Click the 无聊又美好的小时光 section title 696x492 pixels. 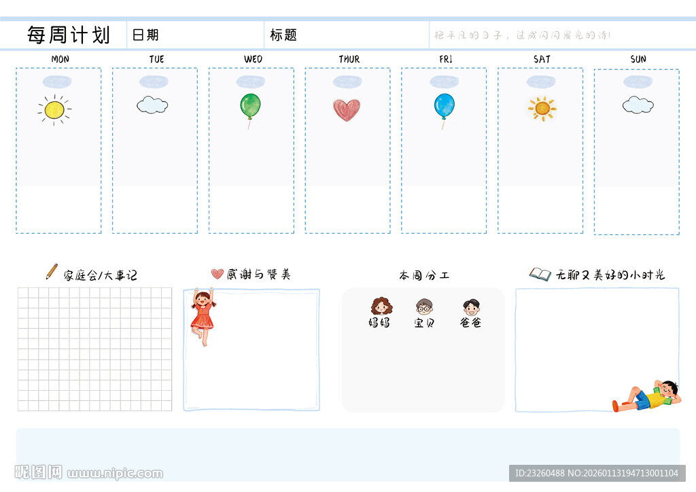click(x=610, y=275)
